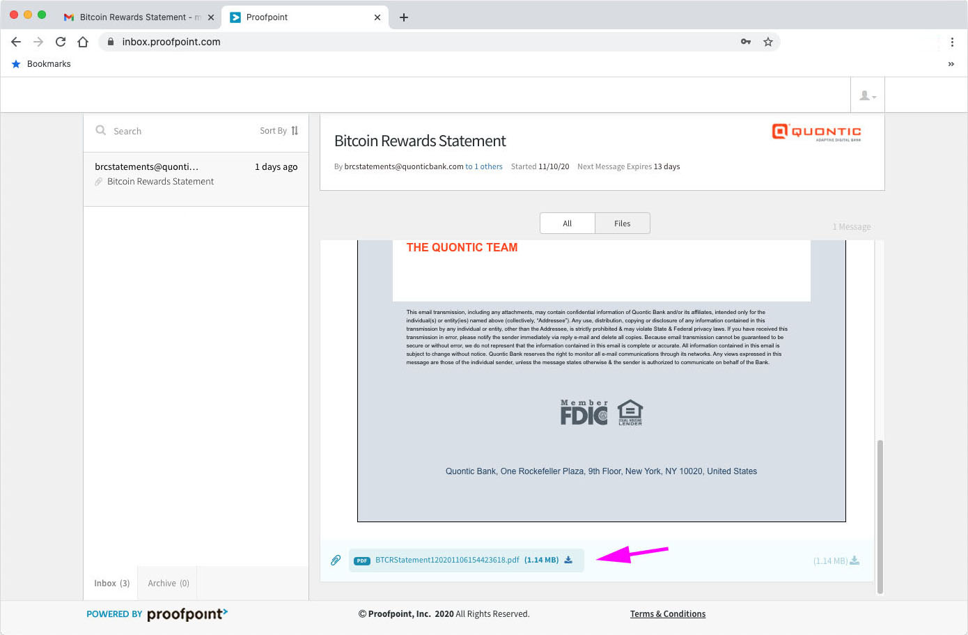
Task: Open Terms & Conditions link
Action: [668, 614]
